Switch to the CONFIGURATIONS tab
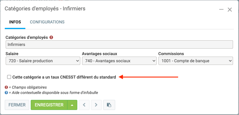The height and width of the screenshot is (115, 239). 47,22
